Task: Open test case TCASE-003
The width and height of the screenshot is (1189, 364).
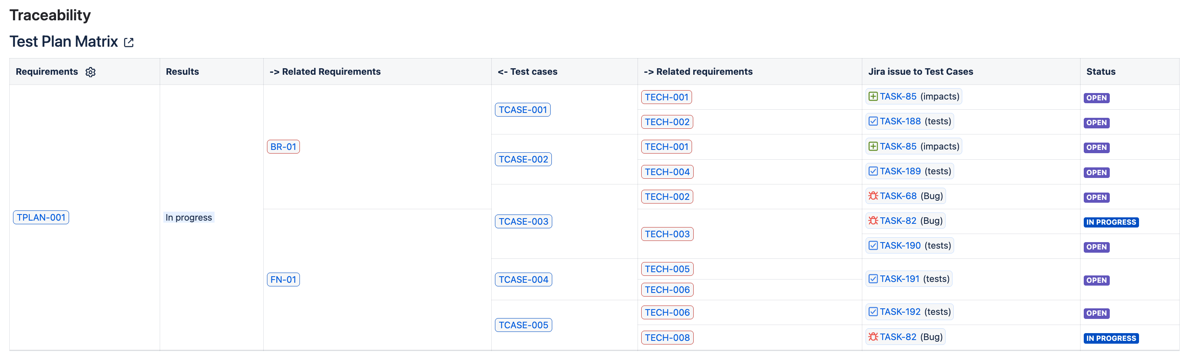Action: click(x=523, y=221)
